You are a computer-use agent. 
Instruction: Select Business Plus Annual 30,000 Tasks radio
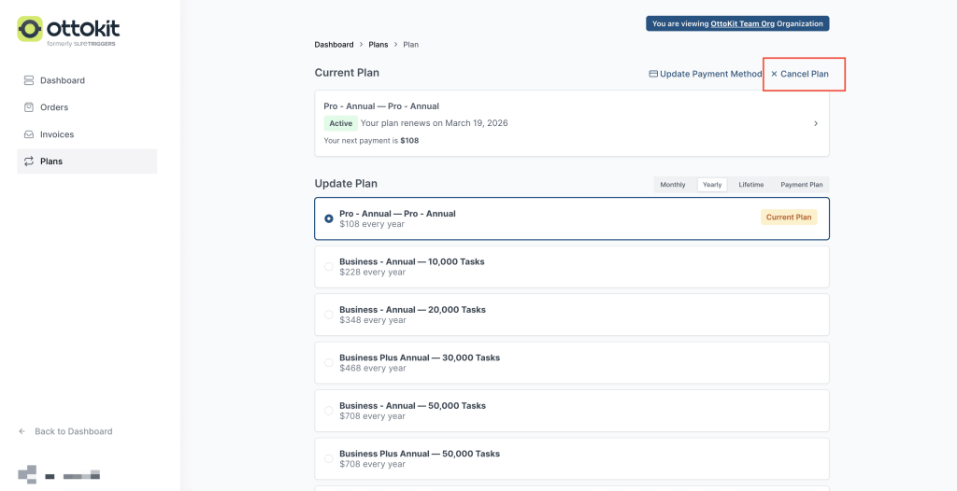pos(329,362)
